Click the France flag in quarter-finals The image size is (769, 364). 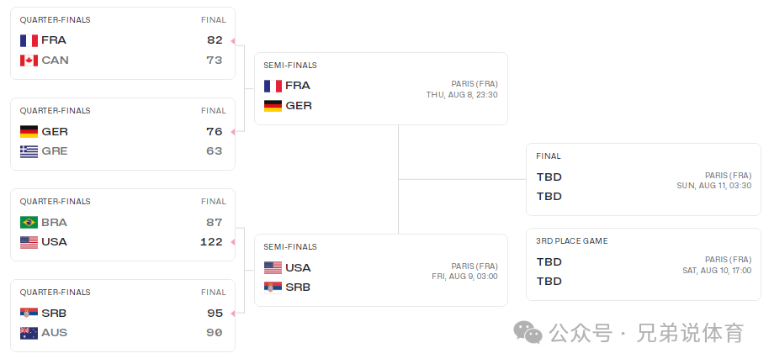(29, 40)
